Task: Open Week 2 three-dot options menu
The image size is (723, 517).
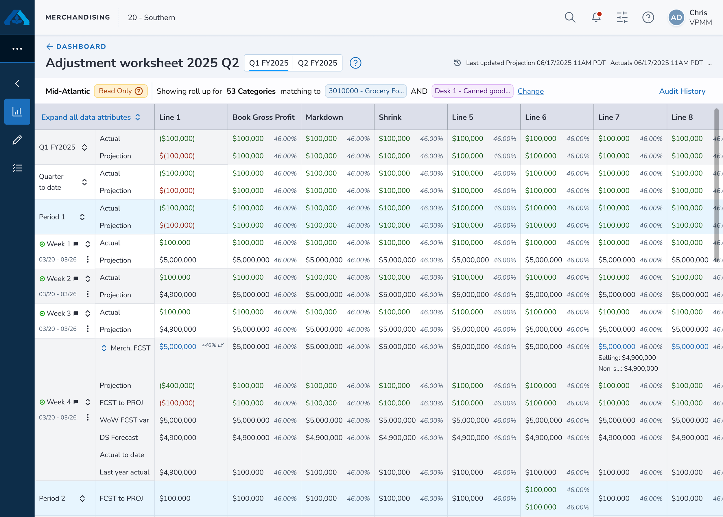Action: pos(88,294)
